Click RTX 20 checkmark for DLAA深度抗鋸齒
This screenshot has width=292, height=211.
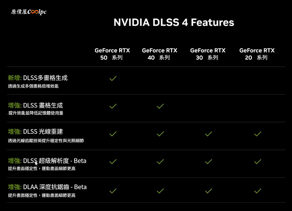pos(258,191)
